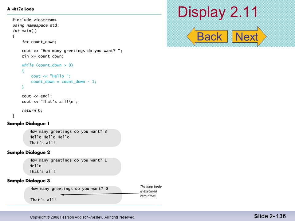Click the 'int main( )' line
Viewport: 295px width, 221px height.
25,31
